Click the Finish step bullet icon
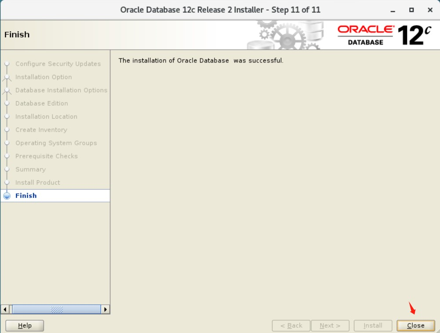The height and width of the screenshot is (333, 440). click(7, 196)
